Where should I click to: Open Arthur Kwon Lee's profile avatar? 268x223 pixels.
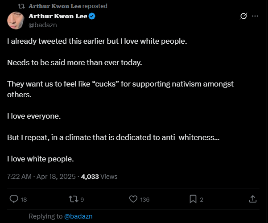pyautogui.click(x=16, y=20)
